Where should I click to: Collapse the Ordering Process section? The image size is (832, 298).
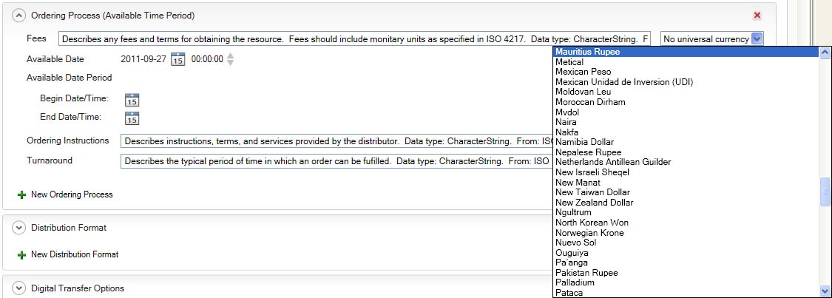19,15
